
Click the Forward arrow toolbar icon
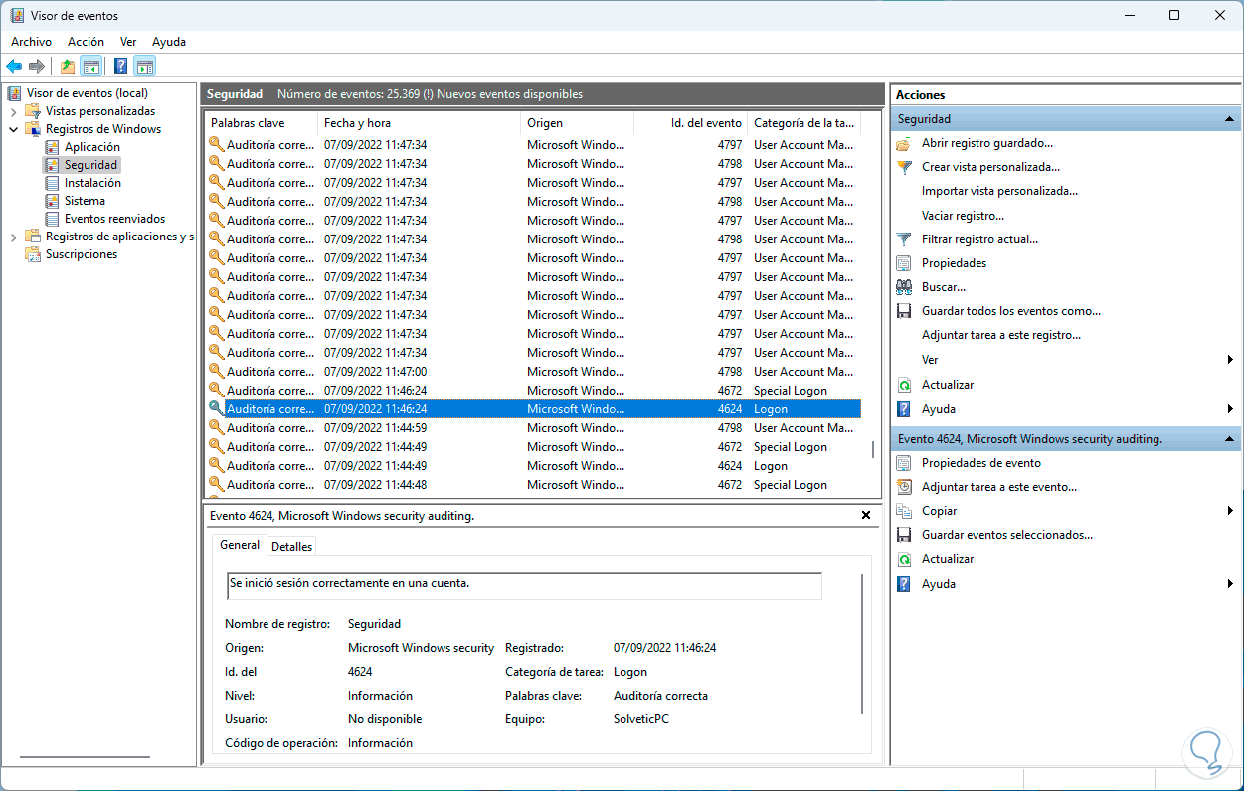pos(37,67)
